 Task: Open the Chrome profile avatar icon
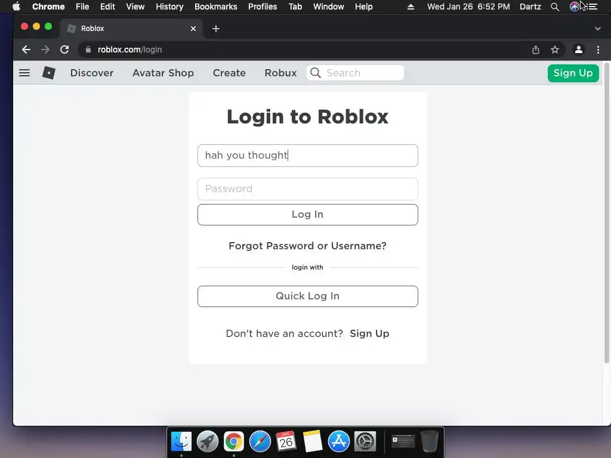(x=579, y=49)
